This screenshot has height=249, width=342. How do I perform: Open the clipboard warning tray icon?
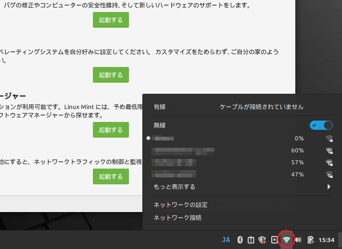pos(251,240)
